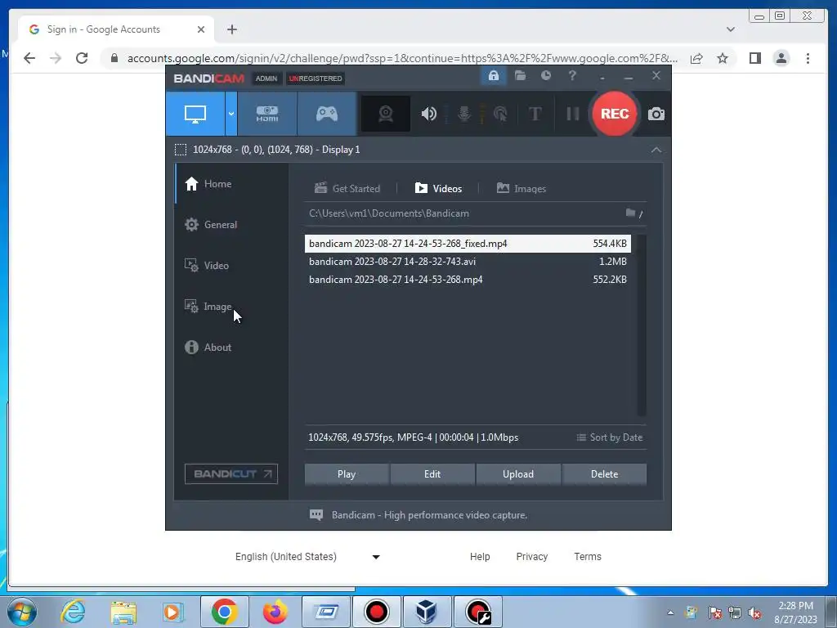Select bandicam 2023-08-27 14-24-53-268.mp4 file

coord(468,280)
